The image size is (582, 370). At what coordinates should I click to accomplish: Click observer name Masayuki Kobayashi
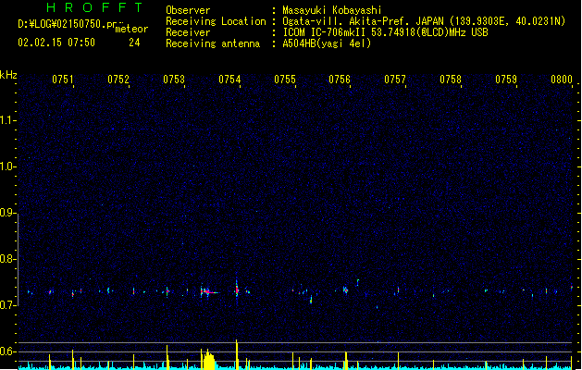332,10
